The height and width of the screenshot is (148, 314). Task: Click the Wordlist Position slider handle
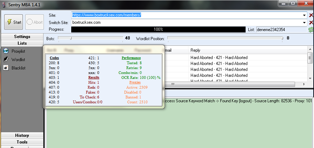(282, 38)
